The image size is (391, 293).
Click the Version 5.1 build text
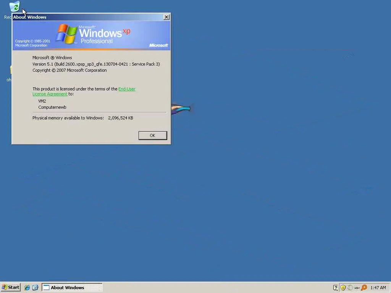[x=96, y=64]
